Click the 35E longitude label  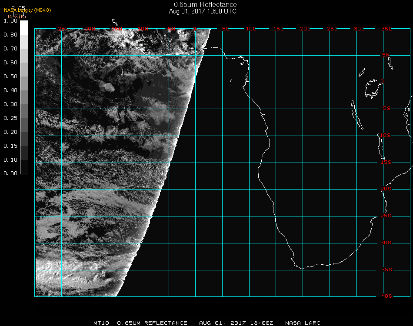coord(386,29)
